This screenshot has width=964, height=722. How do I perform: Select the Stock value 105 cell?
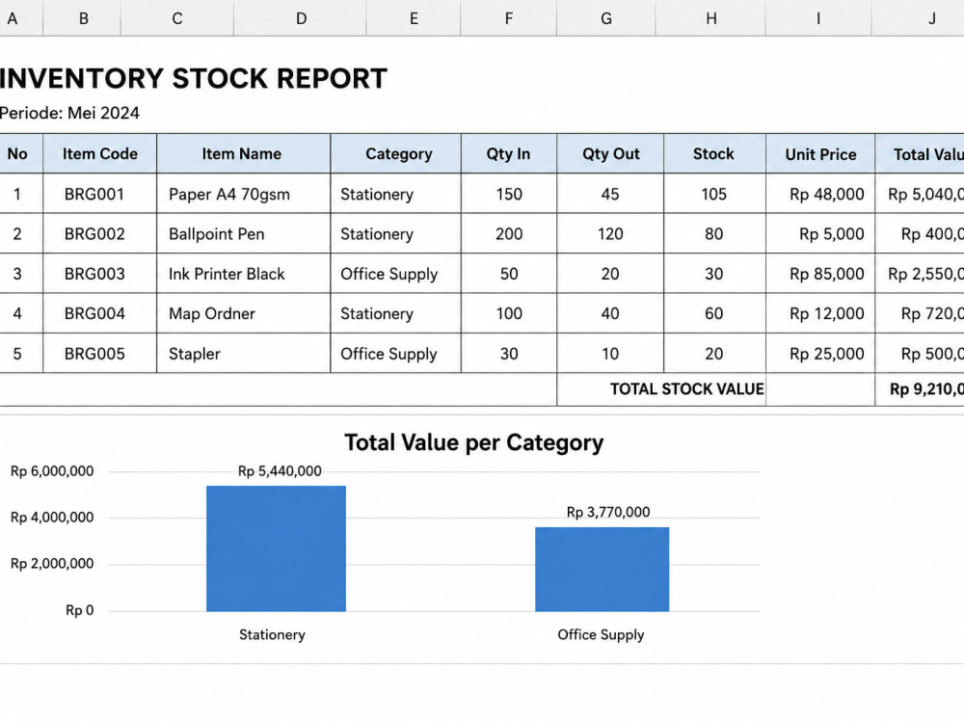(714, 194)
